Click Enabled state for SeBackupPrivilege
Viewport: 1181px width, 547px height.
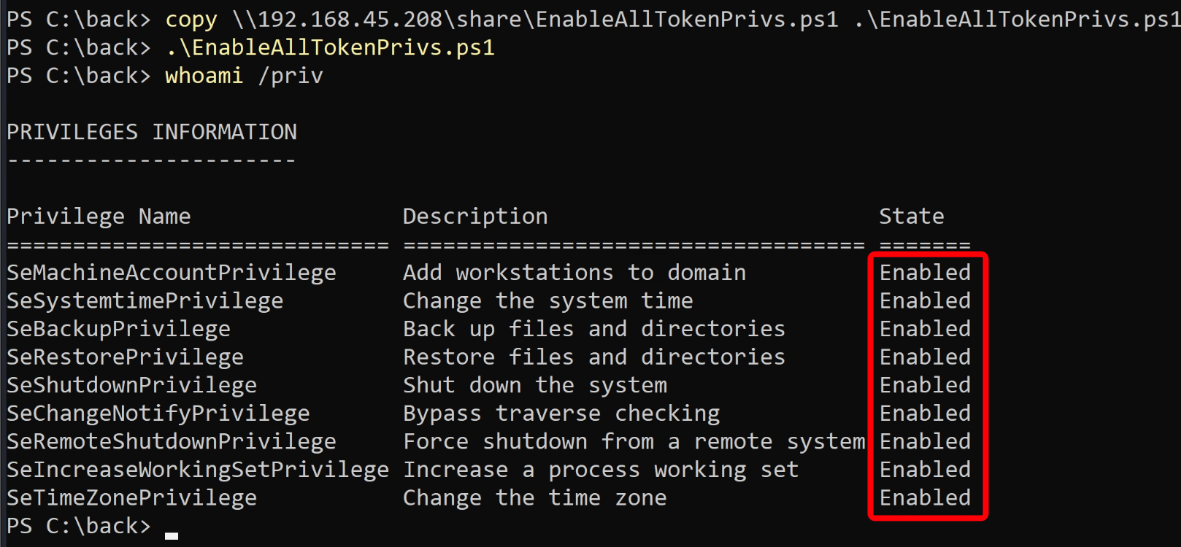(925, 329)
